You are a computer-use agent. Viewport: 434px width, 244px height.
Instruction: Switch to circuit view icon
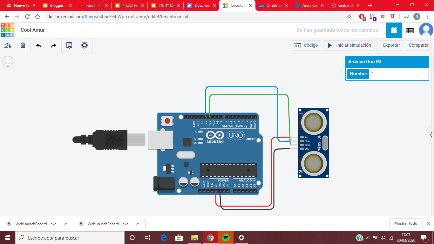click(394, 30)
